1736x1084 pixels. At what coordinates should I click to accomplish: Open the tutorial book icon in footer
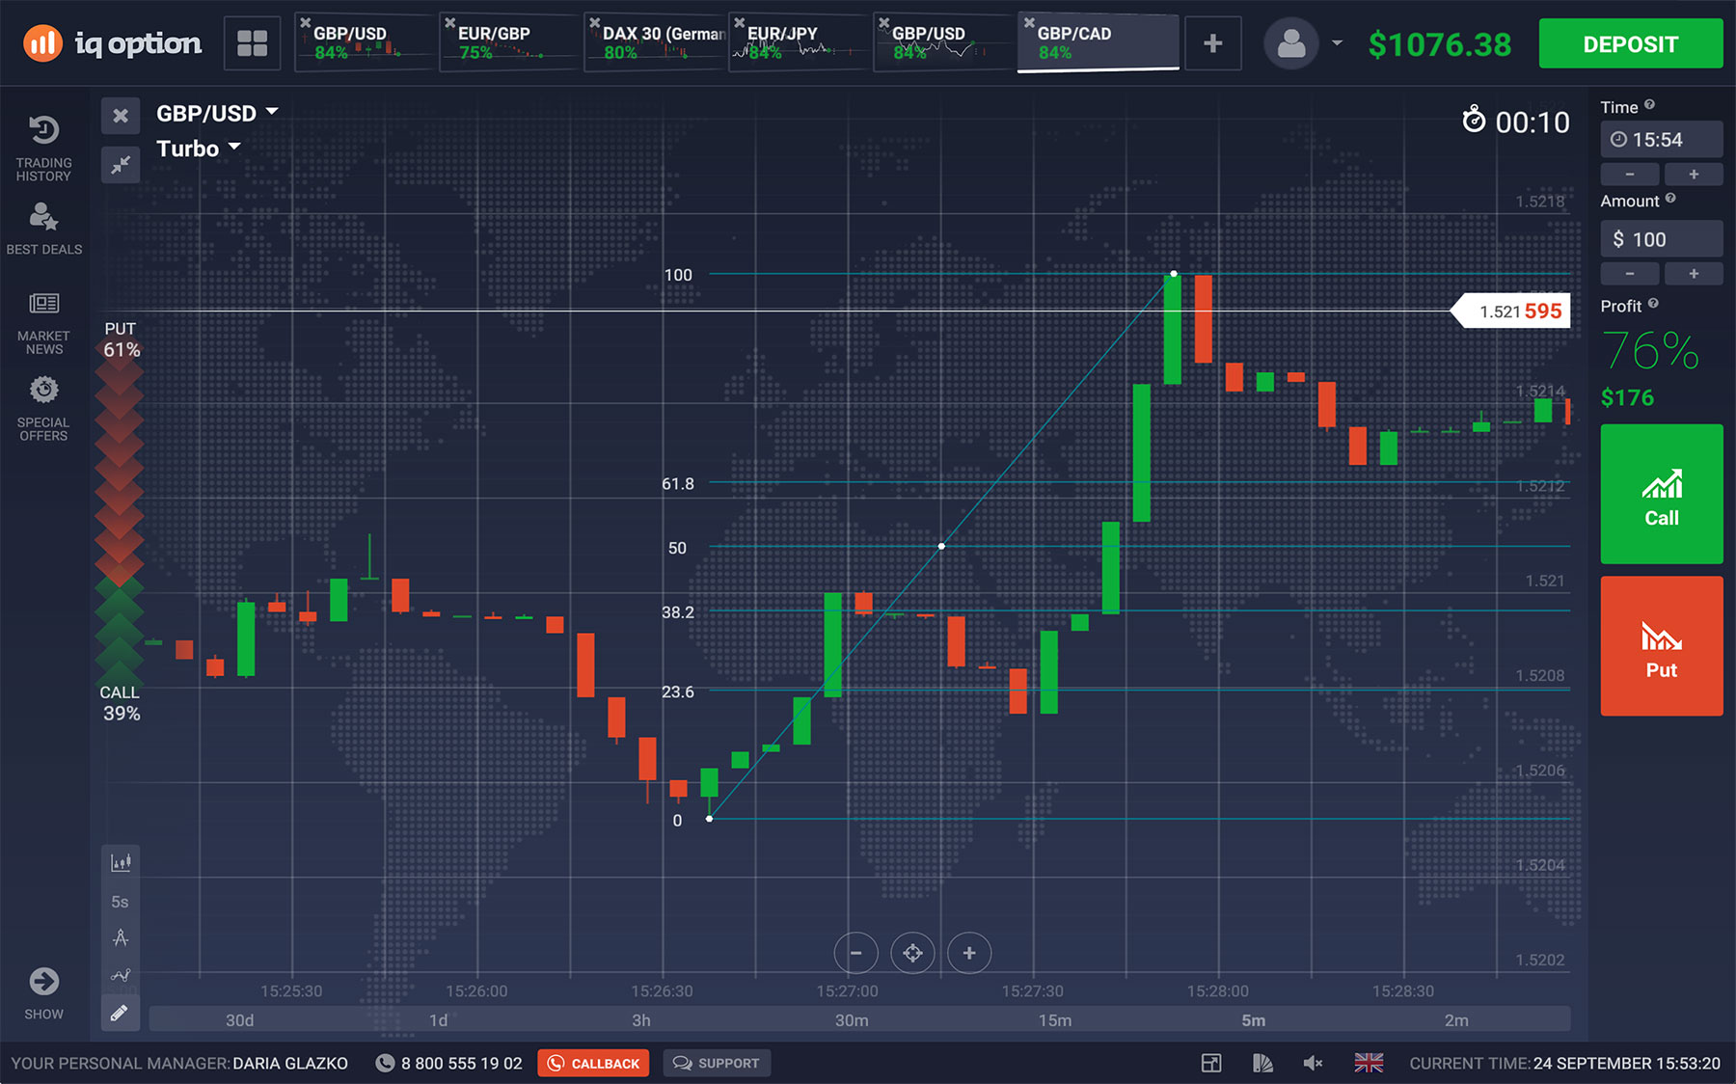coord(1262,1063)
